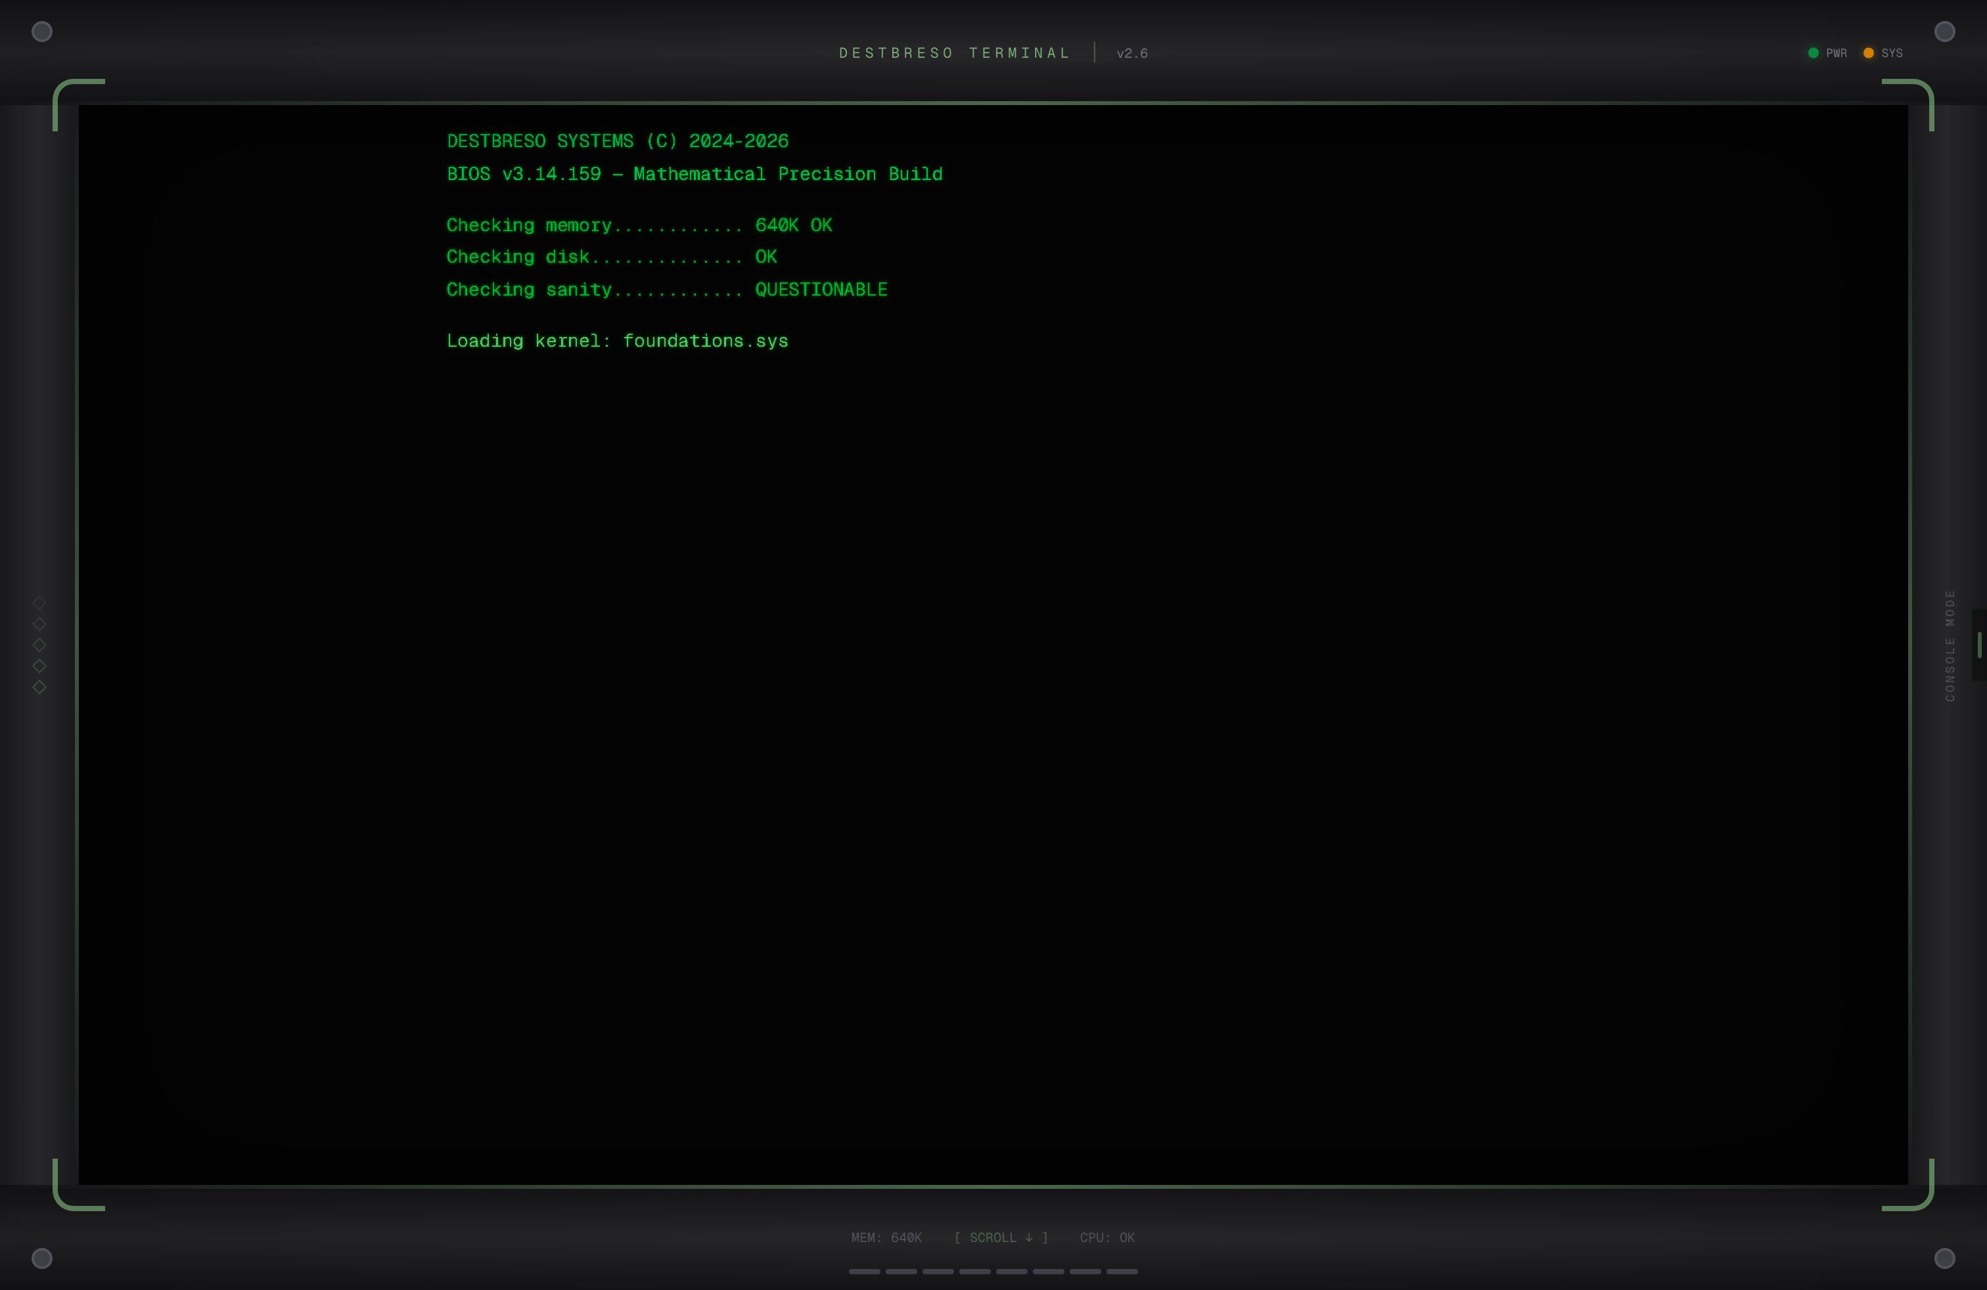
Task: Click the first dash segment below the status bar
Action: coord(865,1272)
